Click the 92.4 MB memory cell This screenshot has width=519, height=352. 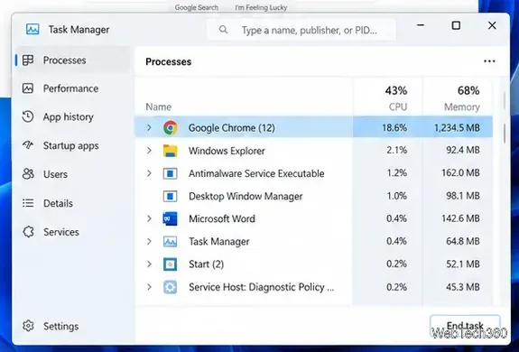463,150
